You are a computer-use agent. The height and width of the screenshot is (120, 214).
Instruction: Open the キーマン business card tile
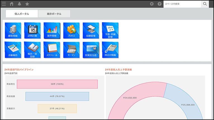[x=71, y=50]
